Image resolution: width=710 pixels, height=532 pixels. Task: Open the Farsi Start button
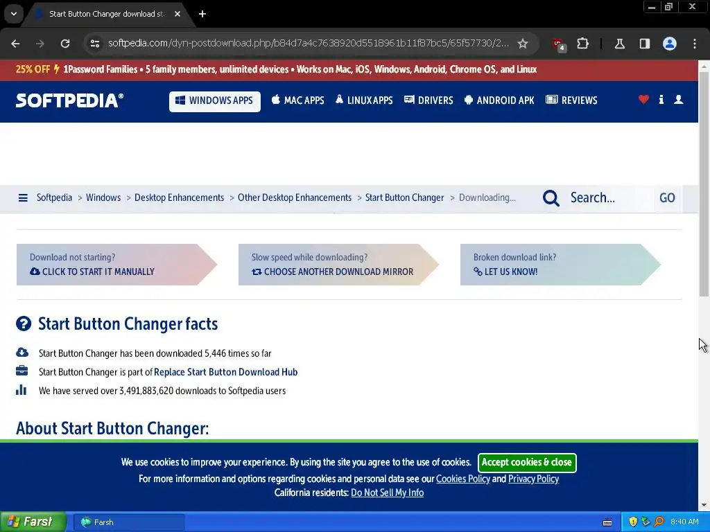click(33, 522)
